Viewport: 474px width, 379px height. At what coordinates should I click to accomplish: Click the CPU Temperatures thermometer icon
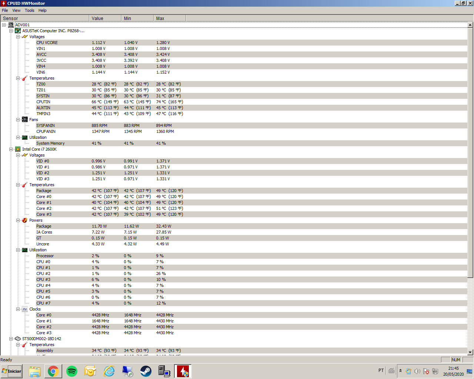tap(25, 185)
